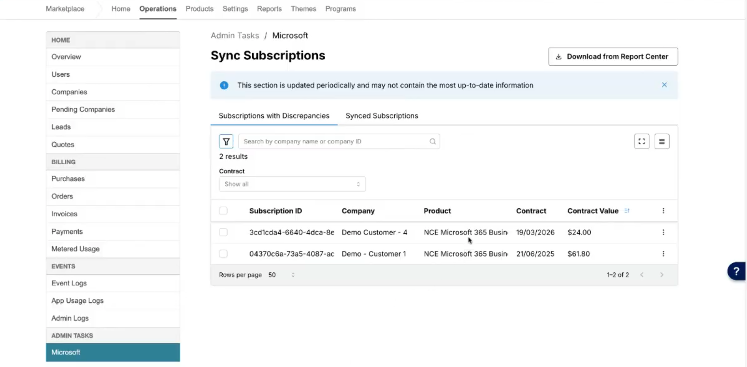Open the Settings top menu
This screenshot has width=747, height=367.
click(x=235, y=9)
